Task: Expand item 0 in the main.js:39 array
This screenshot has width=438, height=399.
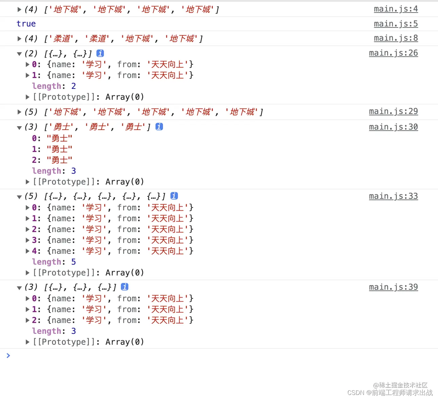Action: coord(28,299)
